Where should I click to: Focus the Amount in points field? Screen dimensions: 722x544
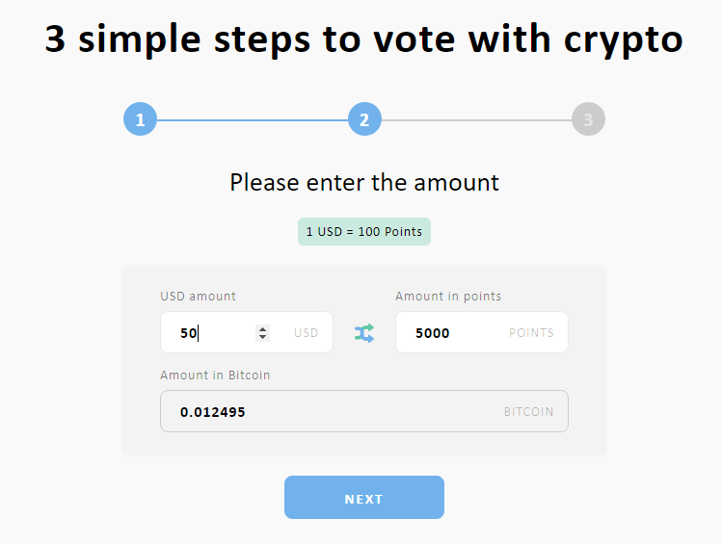(482, 332)
